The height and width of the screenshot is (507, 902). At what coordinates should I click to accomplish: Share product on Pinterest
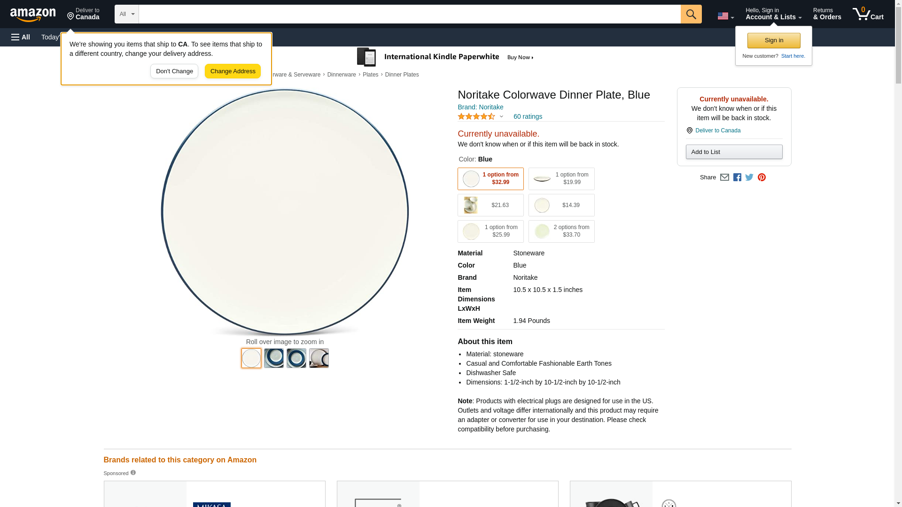point(762,177)
